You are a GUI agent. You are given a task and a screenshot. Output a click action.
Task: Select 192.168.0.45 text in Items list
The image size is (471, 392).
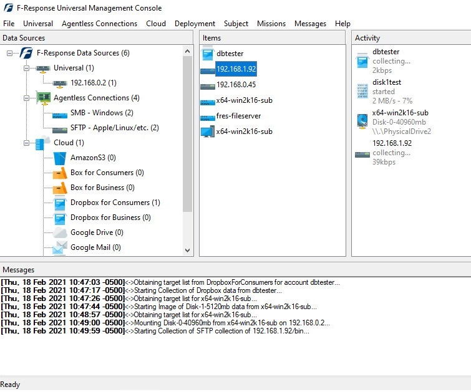click(x=236, y=85)
